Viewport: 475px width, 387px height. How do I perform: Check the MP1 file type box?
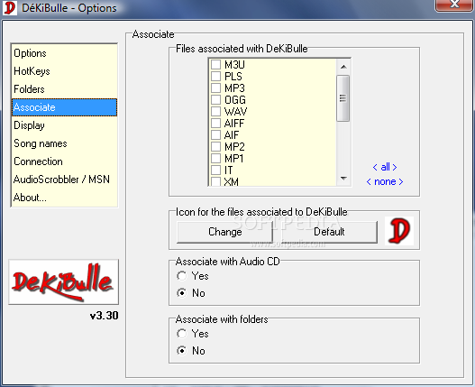(215, 159)
